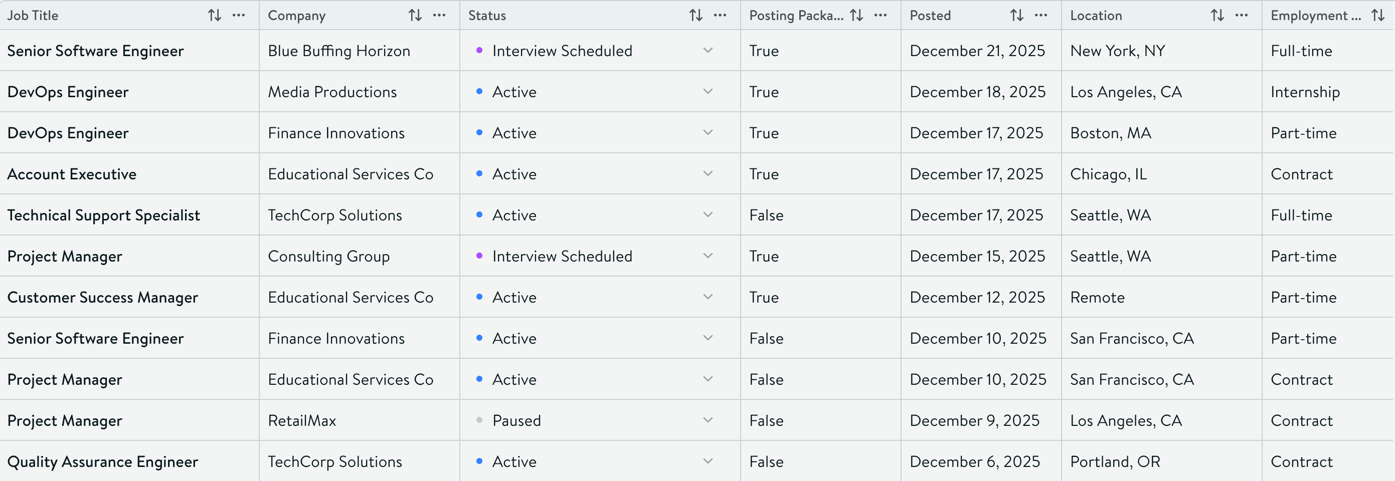The width and height of the screenshot is (1395, 481).
Task: Sort the Company column
Action: pos(415,15)
